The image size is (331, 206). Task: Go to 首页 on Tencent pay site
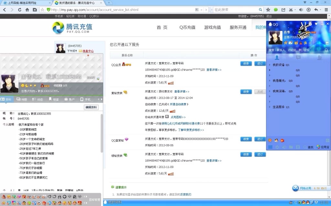coord(162,27)
